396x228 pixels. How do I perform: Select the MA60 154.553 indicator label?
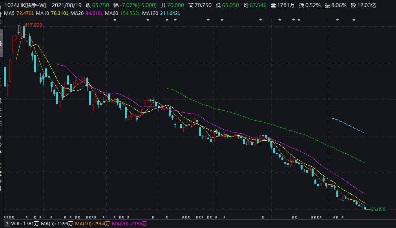pos(122,13)
